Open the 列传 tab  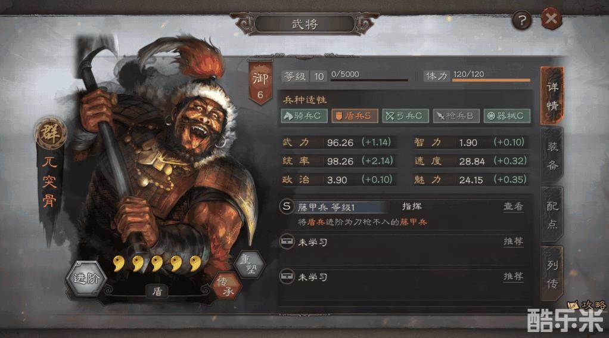click(x=552, y=274)
